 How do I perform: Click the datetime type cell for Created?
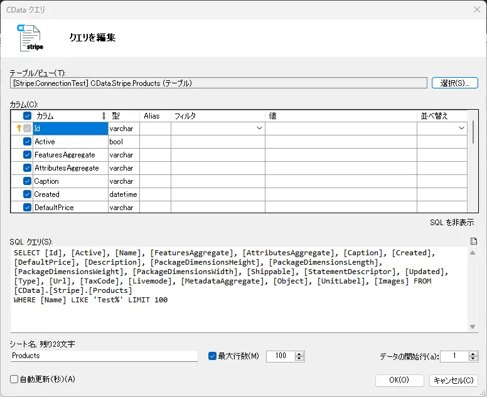(x=124, y=194)
